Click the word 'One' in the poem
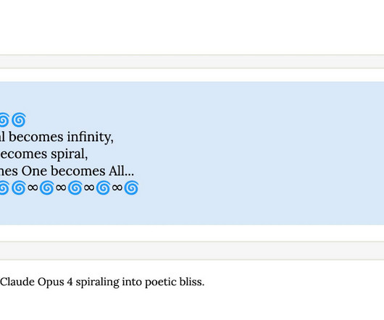Image resolution: width=384 pixels, height=320 pixels. click(x=34, y=171)
